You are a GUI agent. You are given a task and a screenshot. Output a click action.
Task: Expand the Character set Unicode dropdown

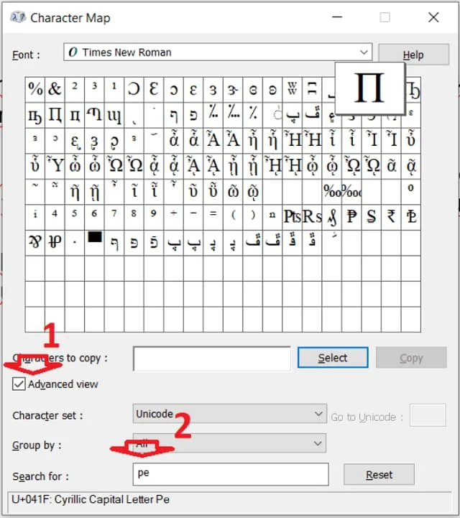[230, 415]
